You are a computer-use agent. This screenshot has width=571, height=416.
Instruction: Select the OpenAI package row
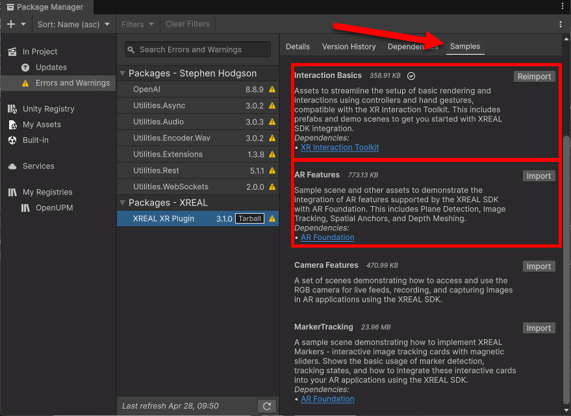pos(197,89)
